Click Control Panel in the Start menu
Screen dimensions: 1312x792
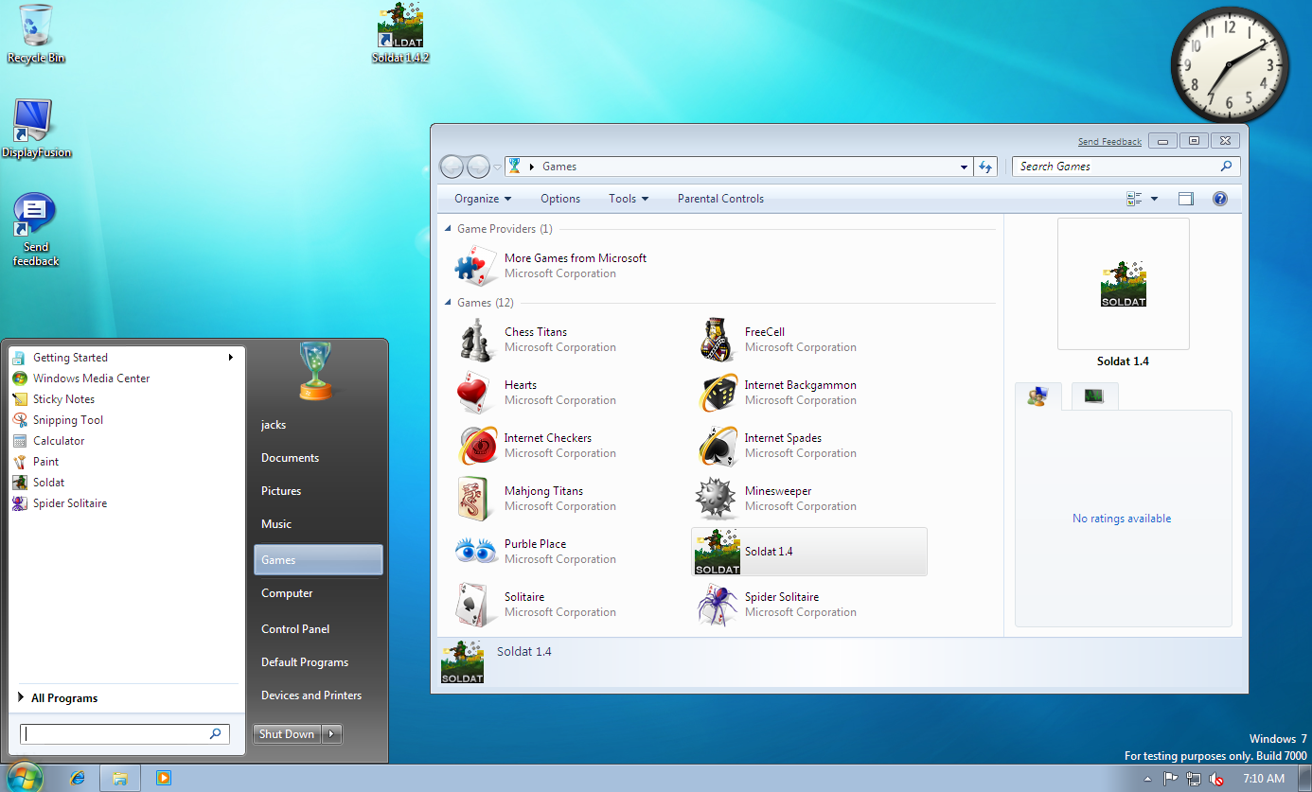pos(295,629)
